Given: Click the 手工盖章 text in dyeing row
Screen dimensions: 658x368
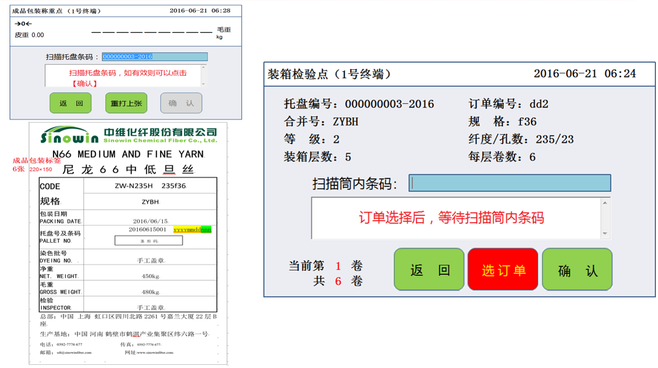Looking at the screenshot, I should (150, 261).
